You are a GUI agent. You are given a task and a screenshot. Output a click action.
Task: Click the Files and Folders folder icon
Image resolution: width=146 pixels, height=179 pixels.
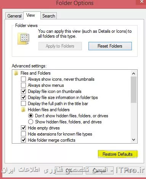point(16,73)
